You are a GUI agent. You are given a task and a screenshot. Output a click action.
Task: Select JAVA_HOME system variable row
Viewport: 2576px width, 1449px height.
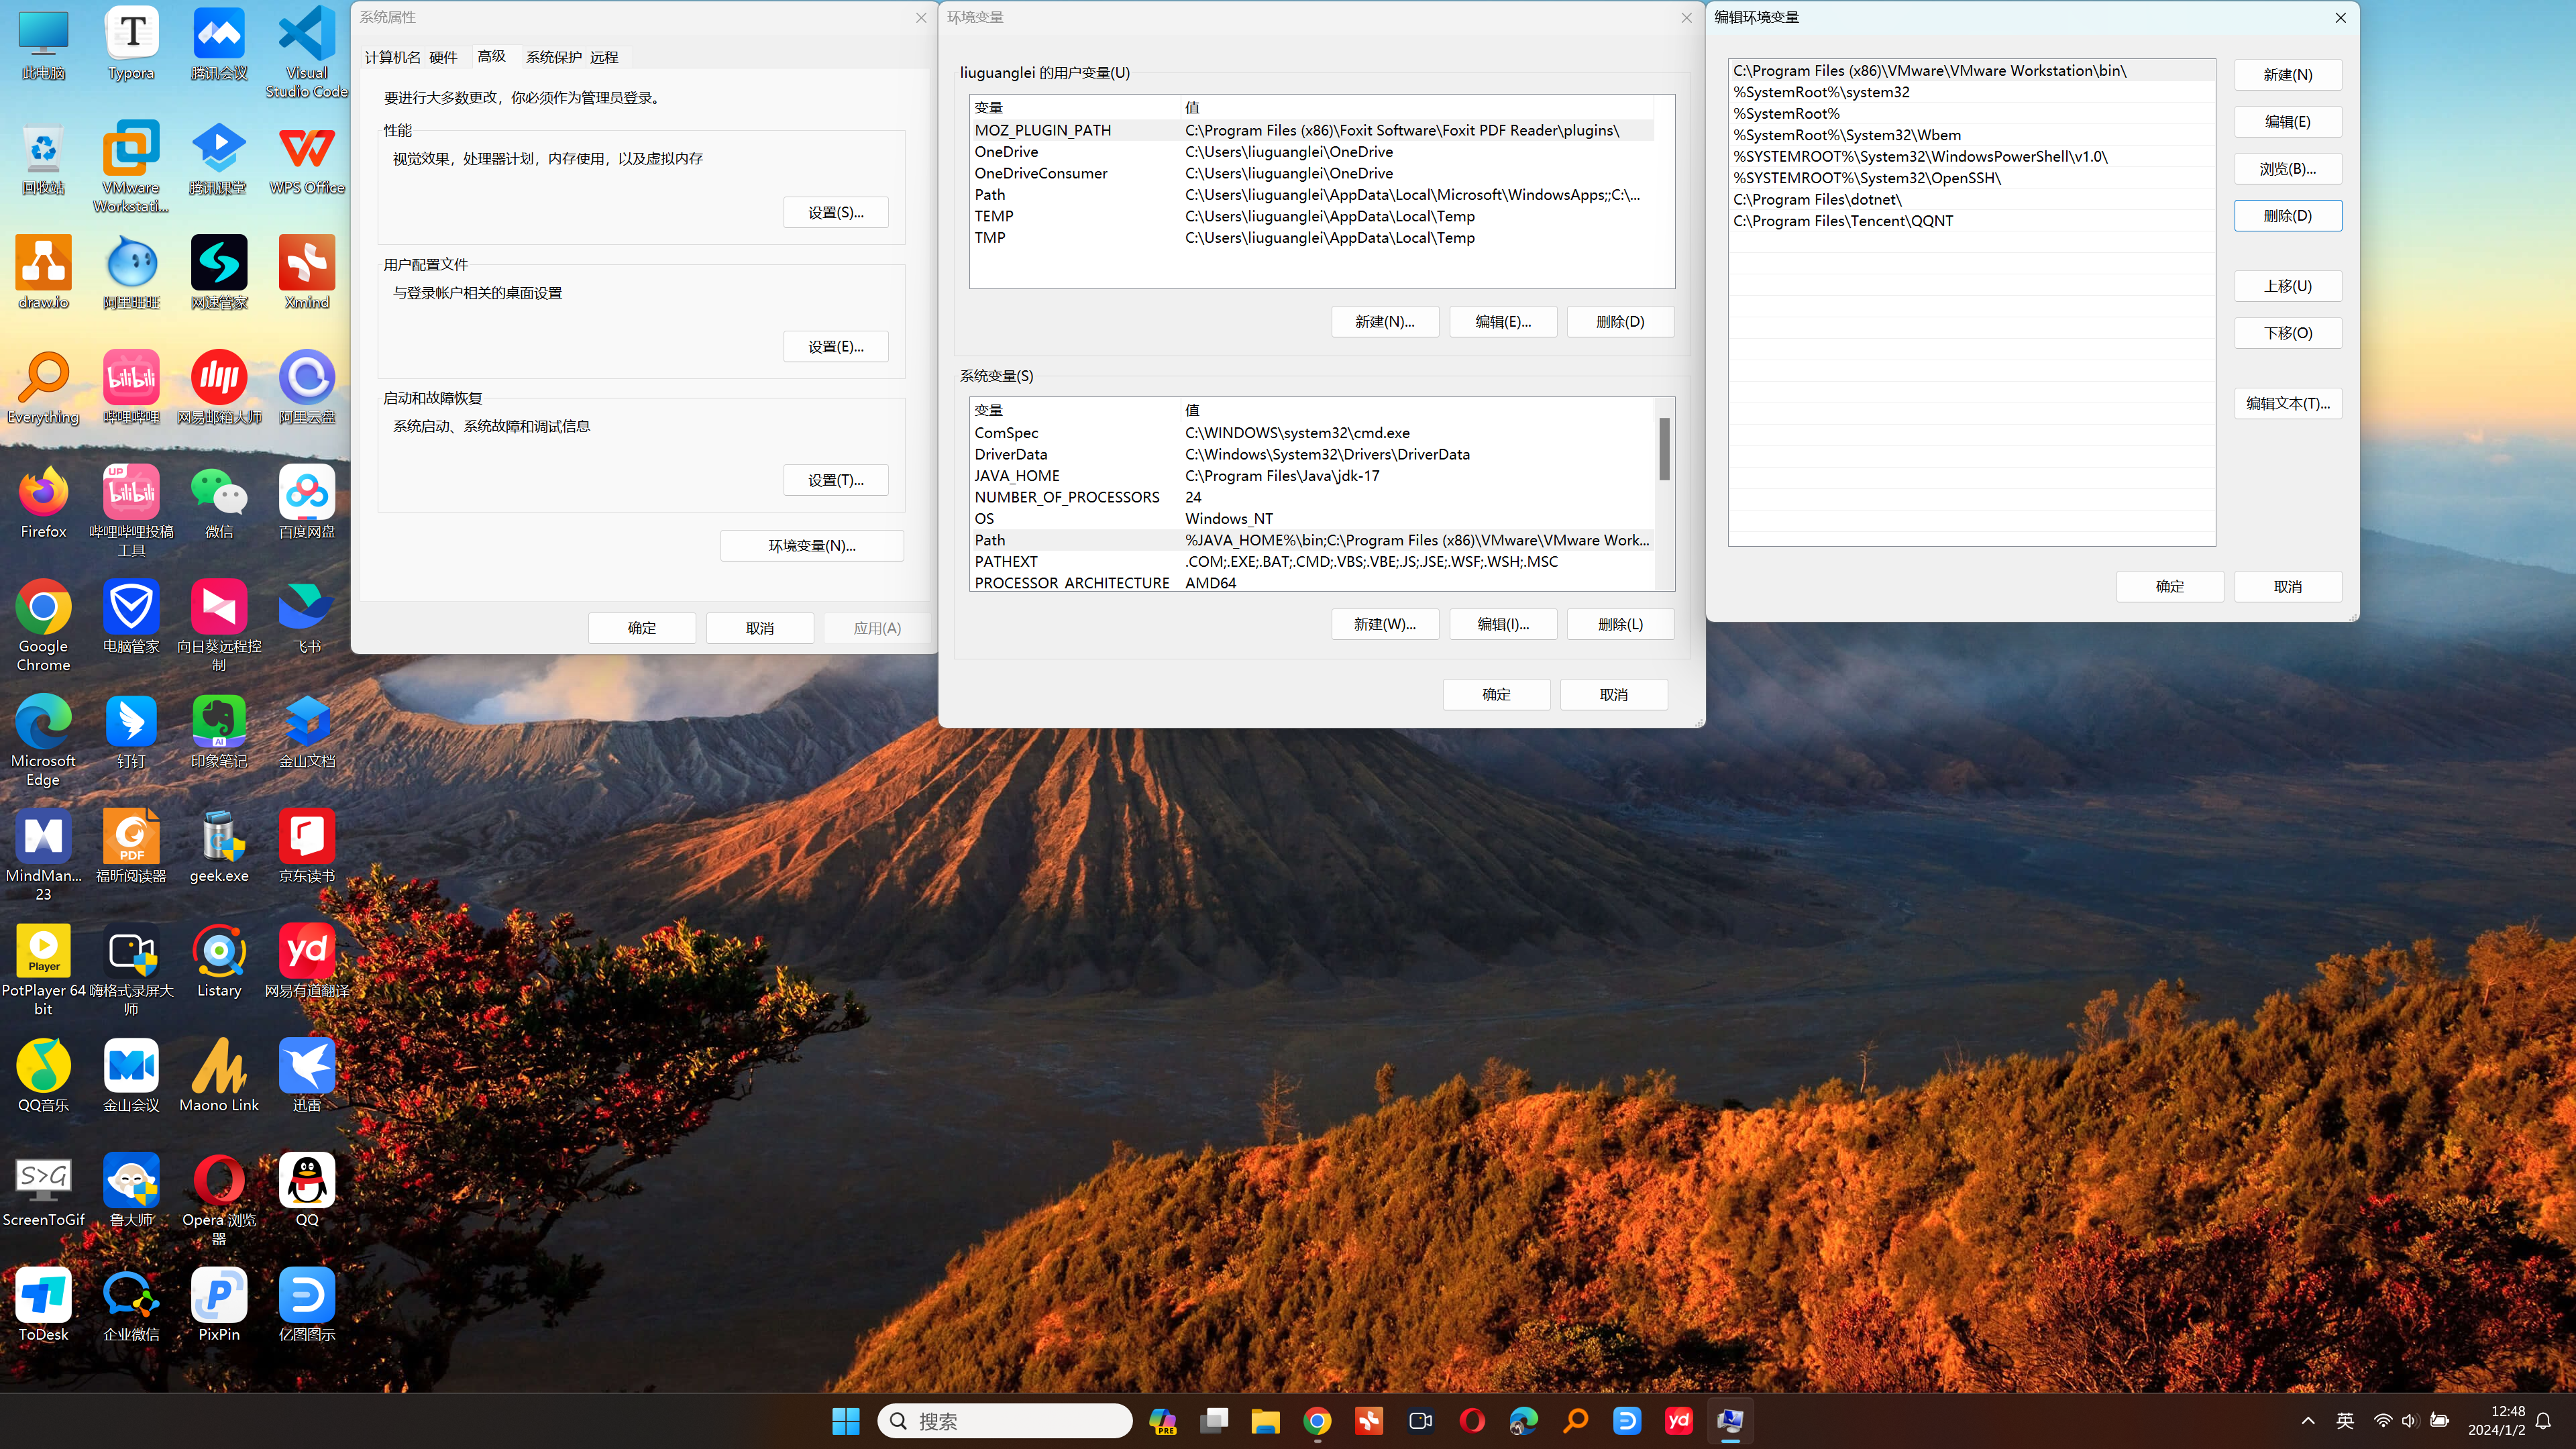pos(1311,476)
